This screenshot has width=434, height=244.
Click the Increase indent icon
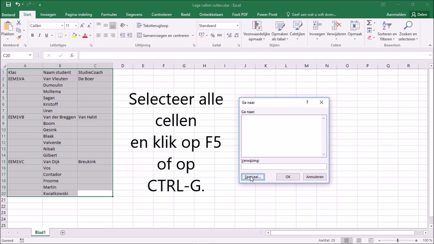(x=130, y=35)
